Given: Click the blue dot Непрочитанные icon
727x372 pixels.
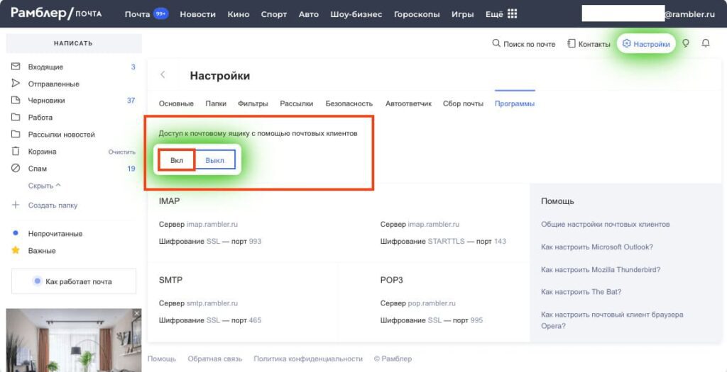Looking at the screenshot, I should [x=16, y=234].
